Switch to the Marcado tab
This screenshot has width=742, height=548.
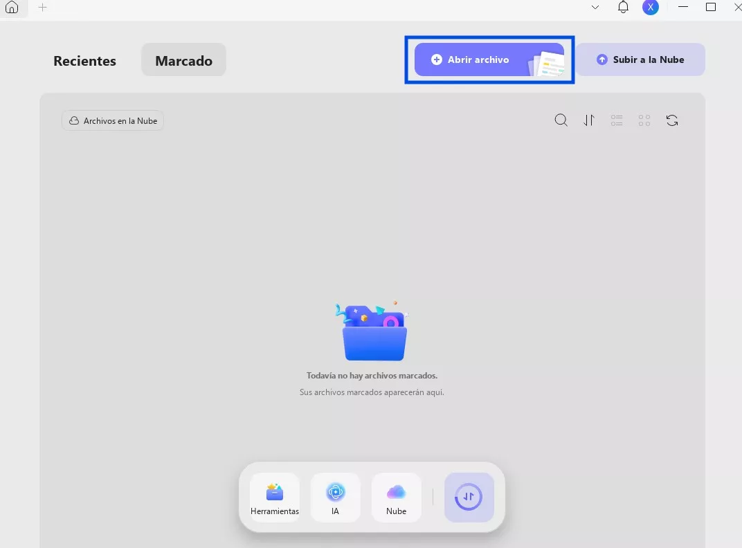183,60
